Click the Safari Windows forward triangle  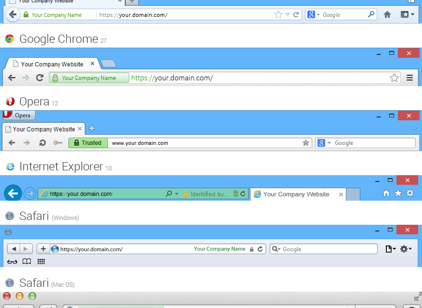26,249
